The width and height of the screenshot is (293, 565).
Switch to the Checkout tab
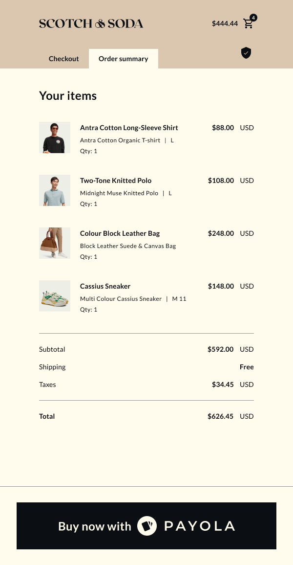coord(63,59)
